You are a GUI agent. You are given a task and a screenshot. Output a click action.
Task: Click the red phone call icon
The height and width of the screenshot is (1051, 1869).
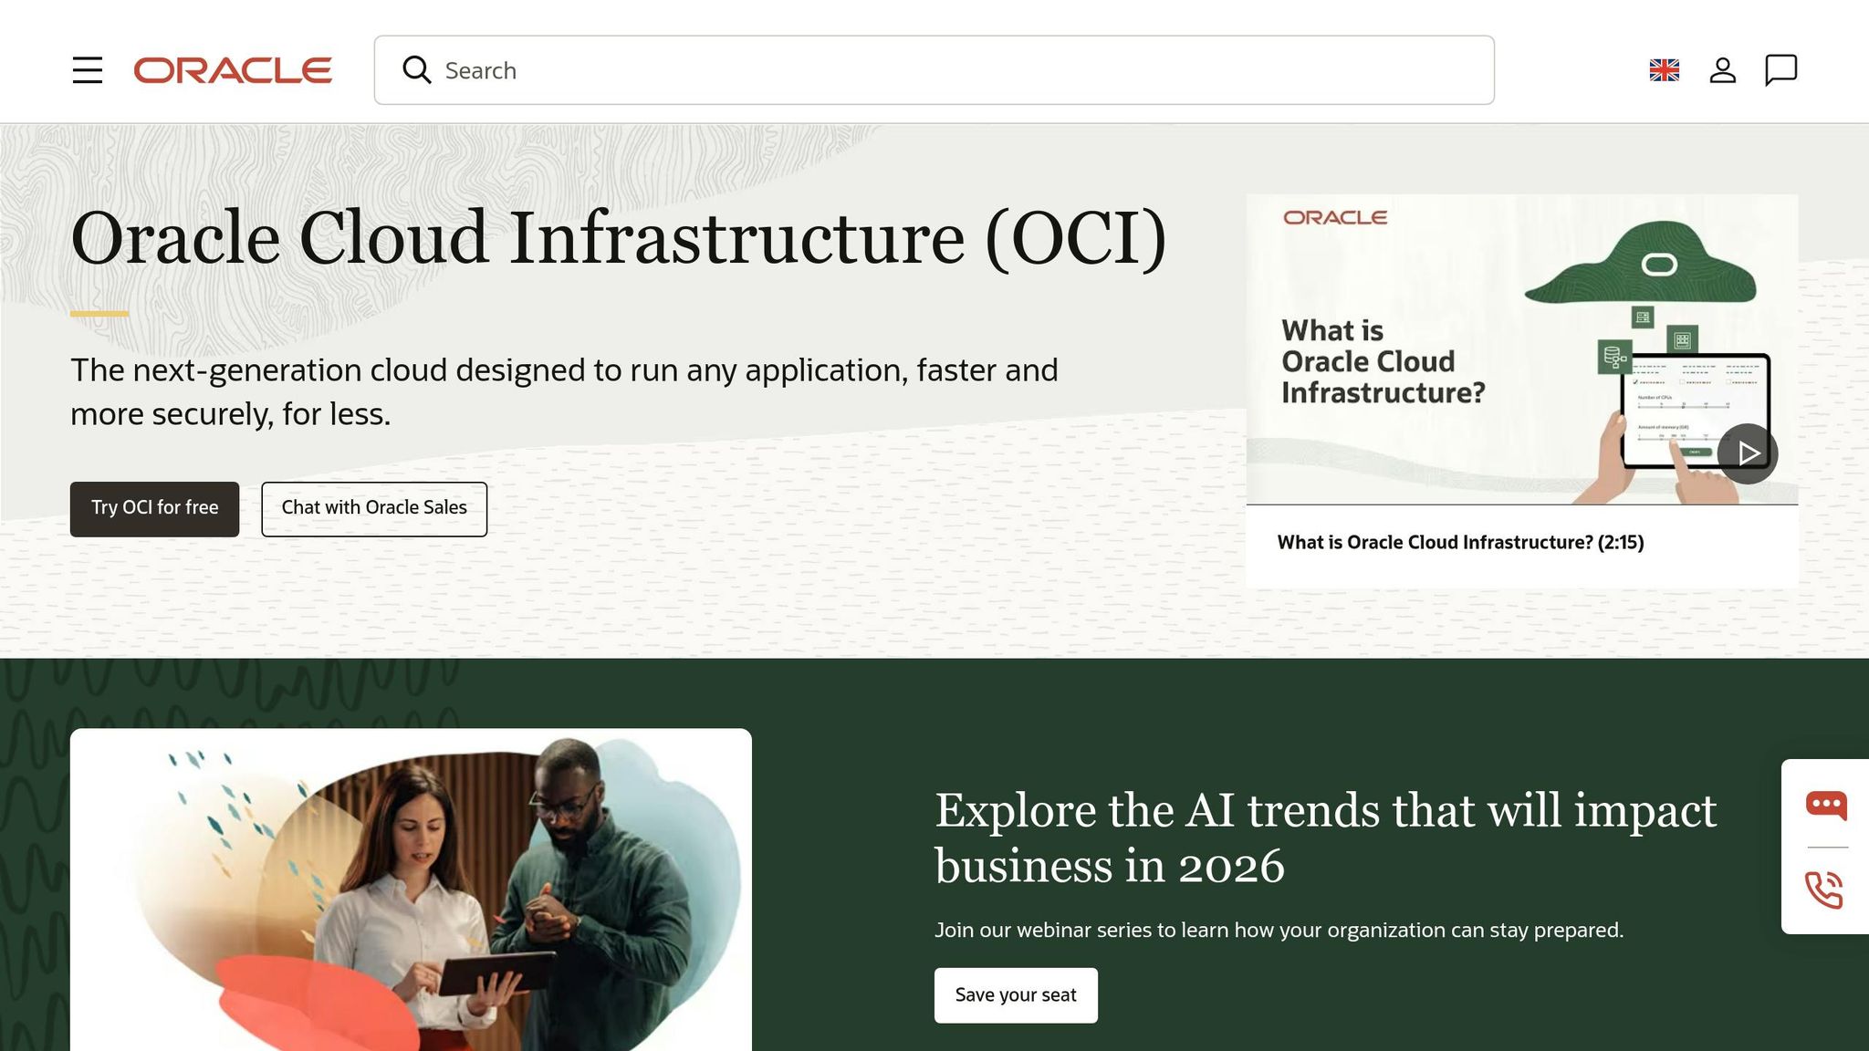pyautogui.click(x=1824, y=890)
